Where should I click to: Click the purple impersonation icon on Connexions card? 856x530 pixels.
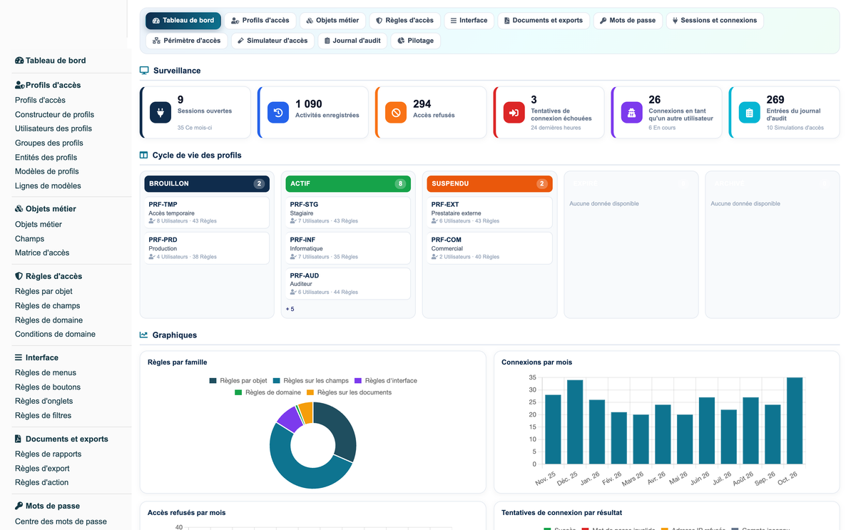click(632, 113)
